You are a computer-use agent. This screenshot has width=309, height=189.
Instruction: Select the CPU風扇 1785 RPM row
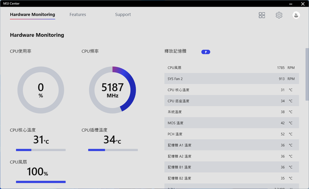pos(232,68)
